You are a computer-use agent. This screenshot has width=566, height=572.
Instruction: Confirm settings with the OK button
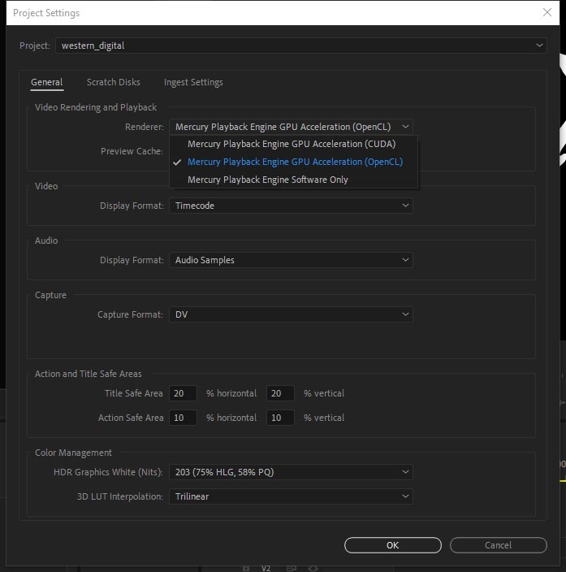coord(393,545)
